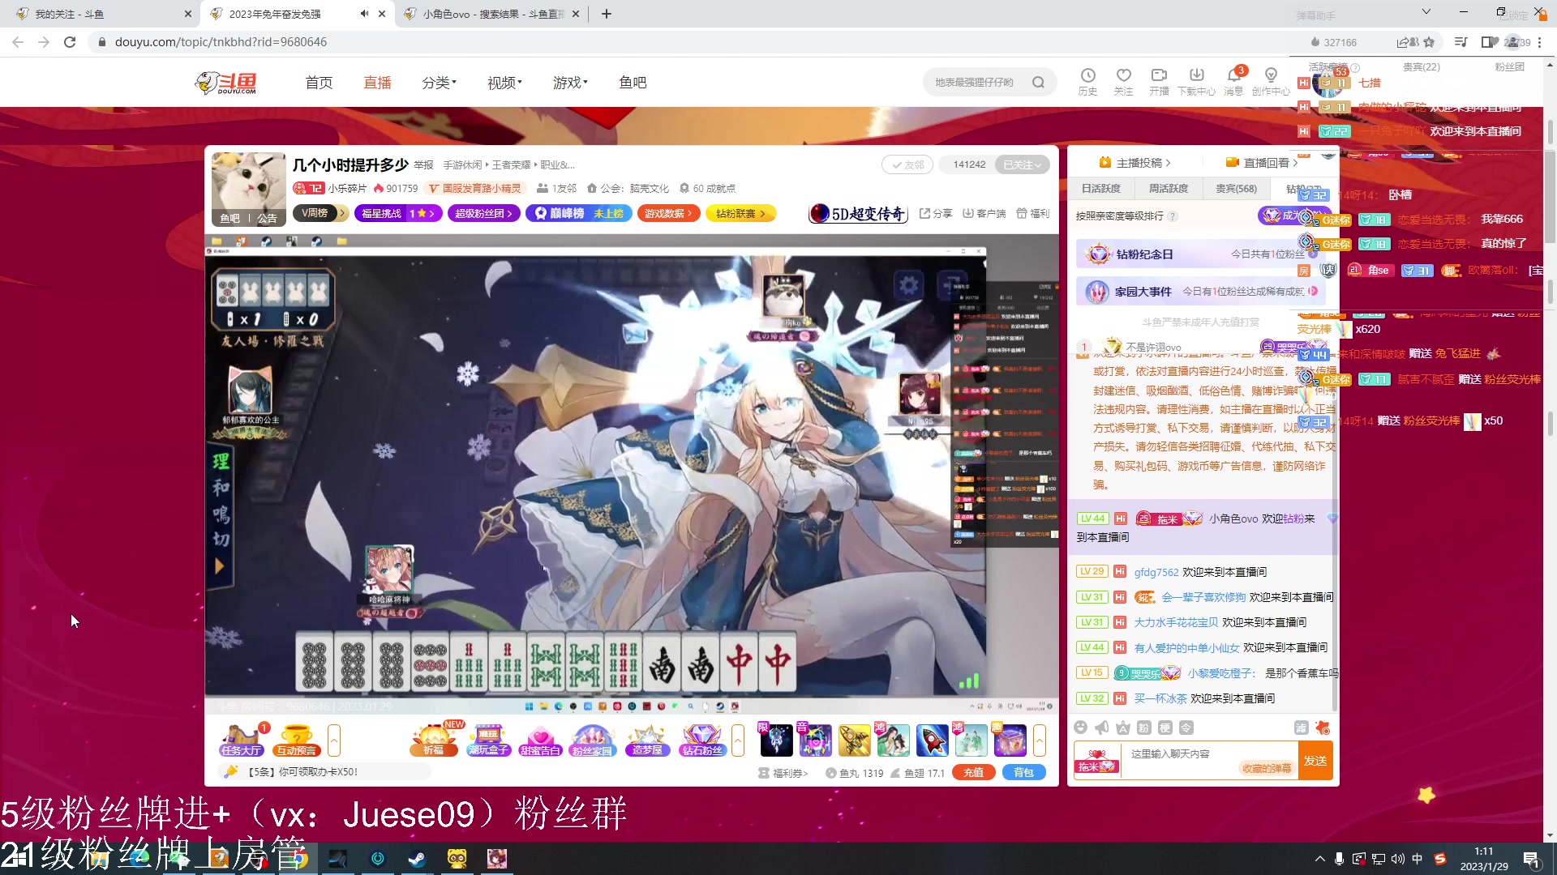This screenshot has height=875, width=1557.
Task: Switch to the 贵宾(568) tab
Action: (1236, 188)
